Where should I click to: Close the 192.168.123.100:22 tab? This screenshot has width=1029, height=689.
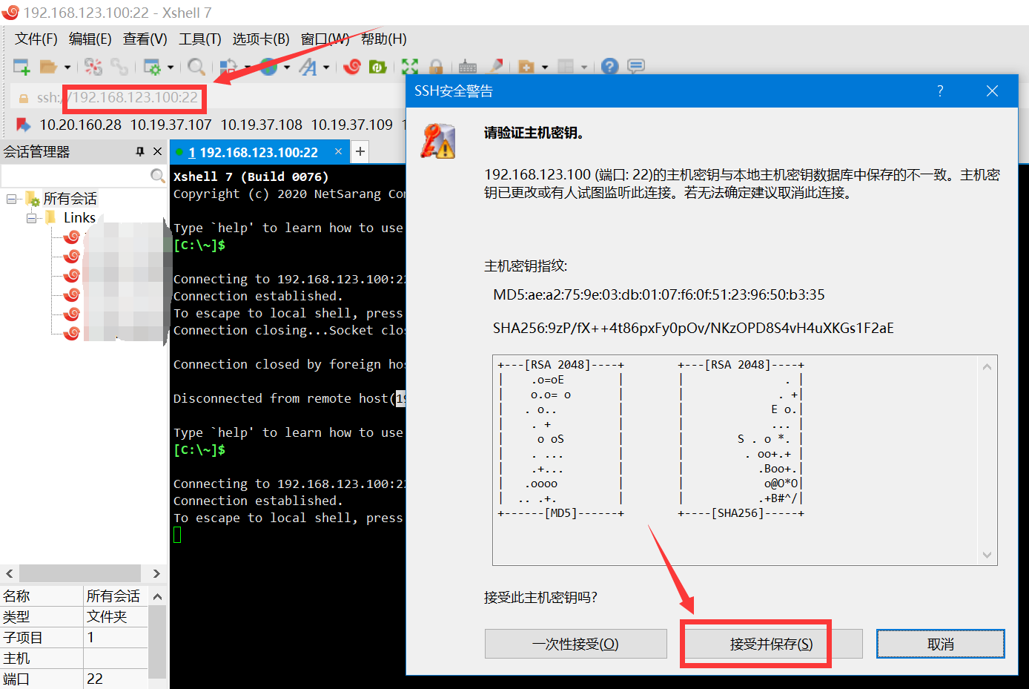pyautogui.click(x=338, y=151)
